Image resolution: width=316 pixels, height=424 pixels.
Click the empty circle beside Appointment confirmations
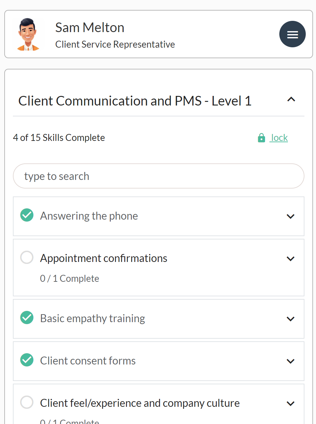click(26, 257)
